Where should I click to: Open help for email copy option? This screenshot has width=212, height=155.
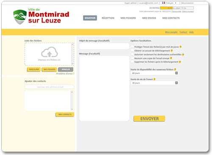(171, 58)
